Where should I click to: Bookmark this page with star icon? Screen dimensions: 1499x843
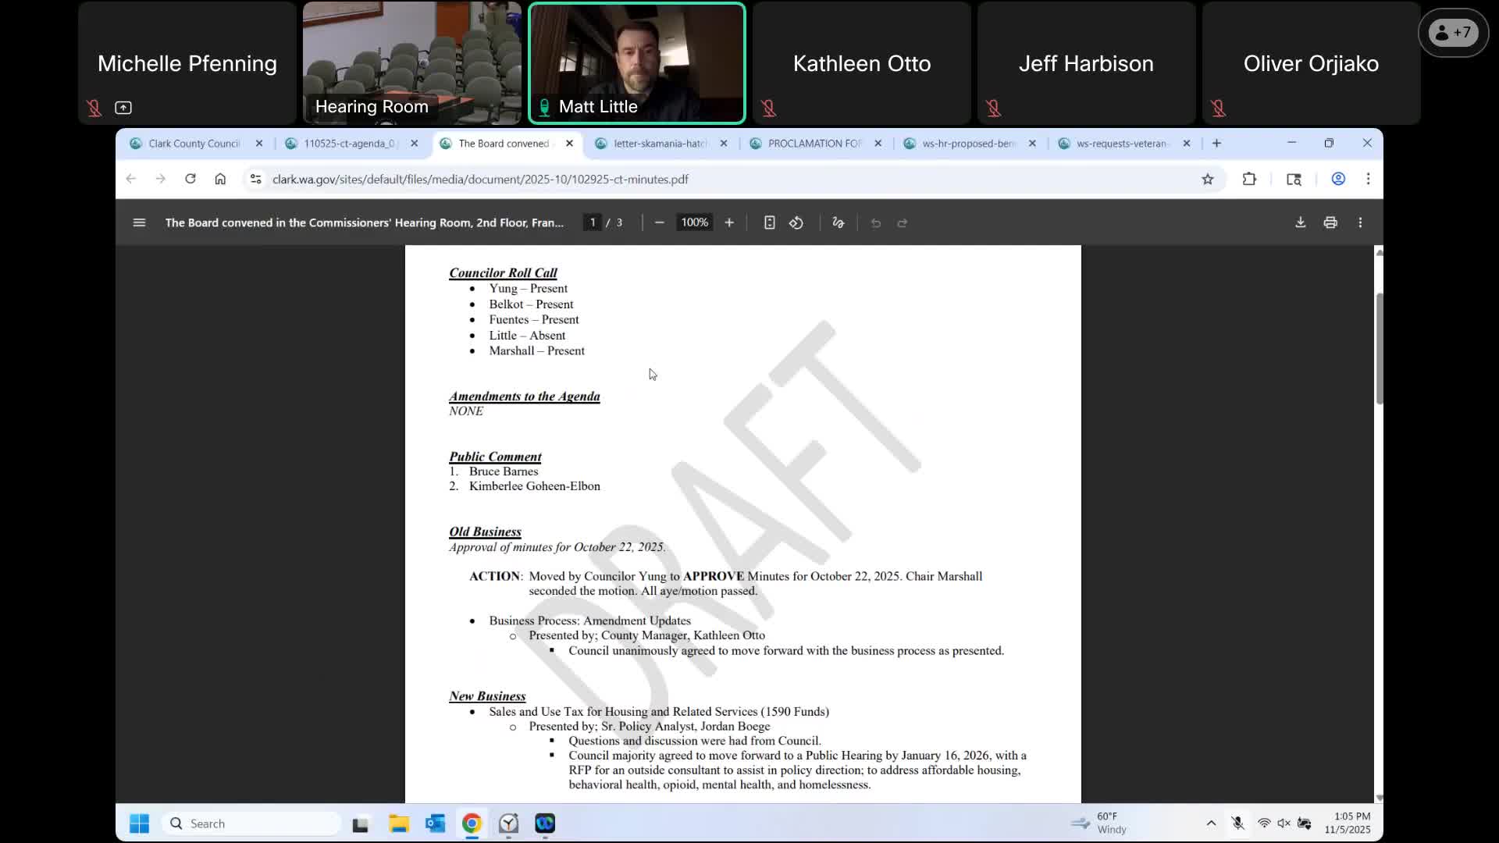click(1208, 180)
